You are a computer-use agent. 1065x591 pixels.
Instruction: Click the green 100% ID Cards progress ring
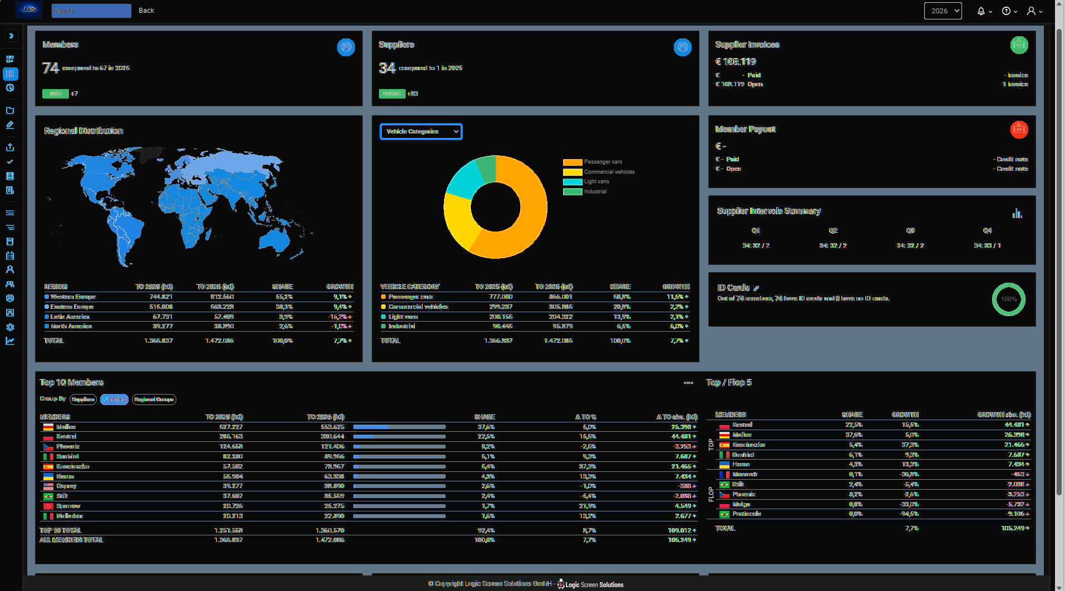[x=1008, y=299]
